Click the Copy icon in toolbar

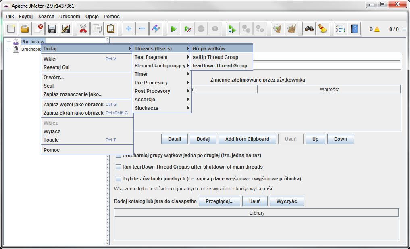pyautogui.click(x=97, y=29)
